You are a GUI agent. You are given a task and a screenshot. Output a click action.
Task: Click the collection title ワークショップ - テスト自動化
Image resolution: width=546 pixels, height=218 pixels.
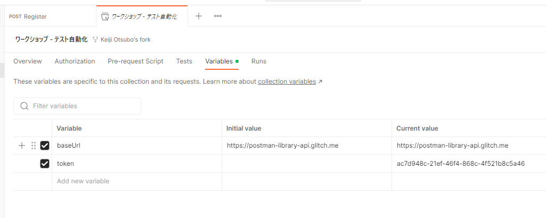pyautogui.click(x=52, y=39)
